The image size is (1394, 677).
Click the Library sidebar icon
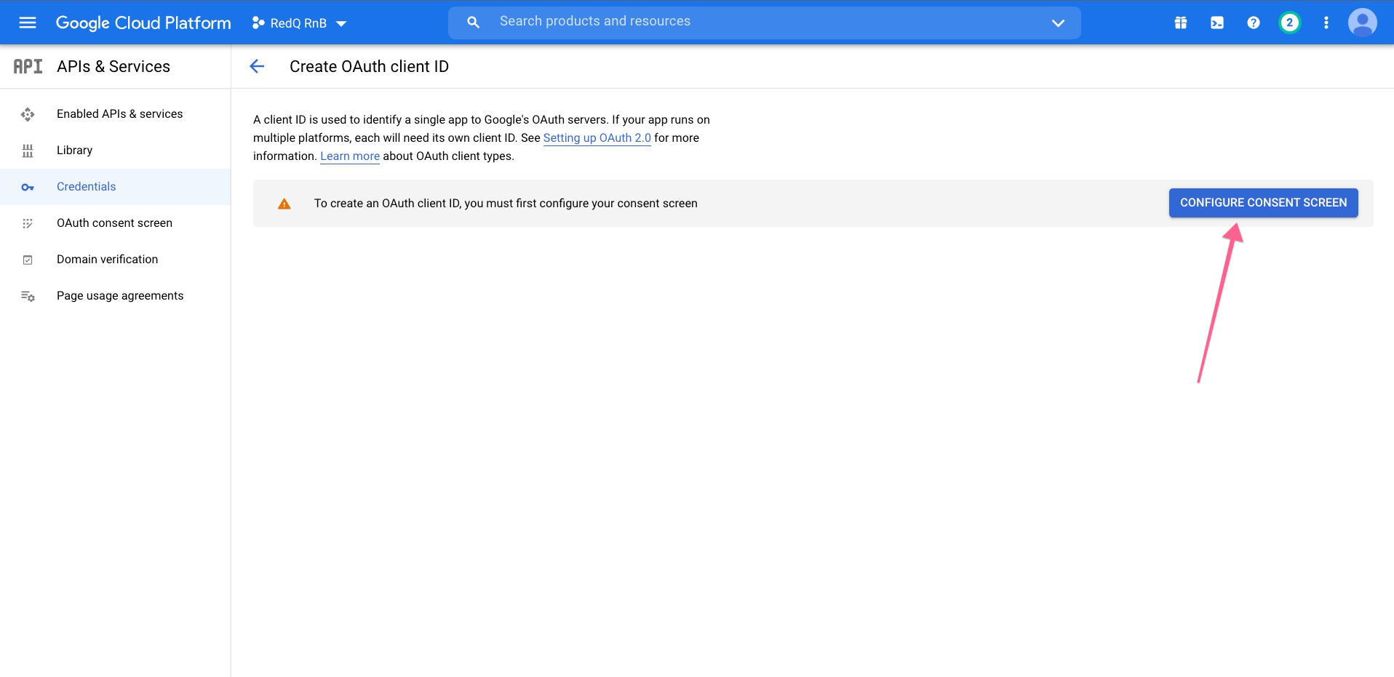(28, 151)
